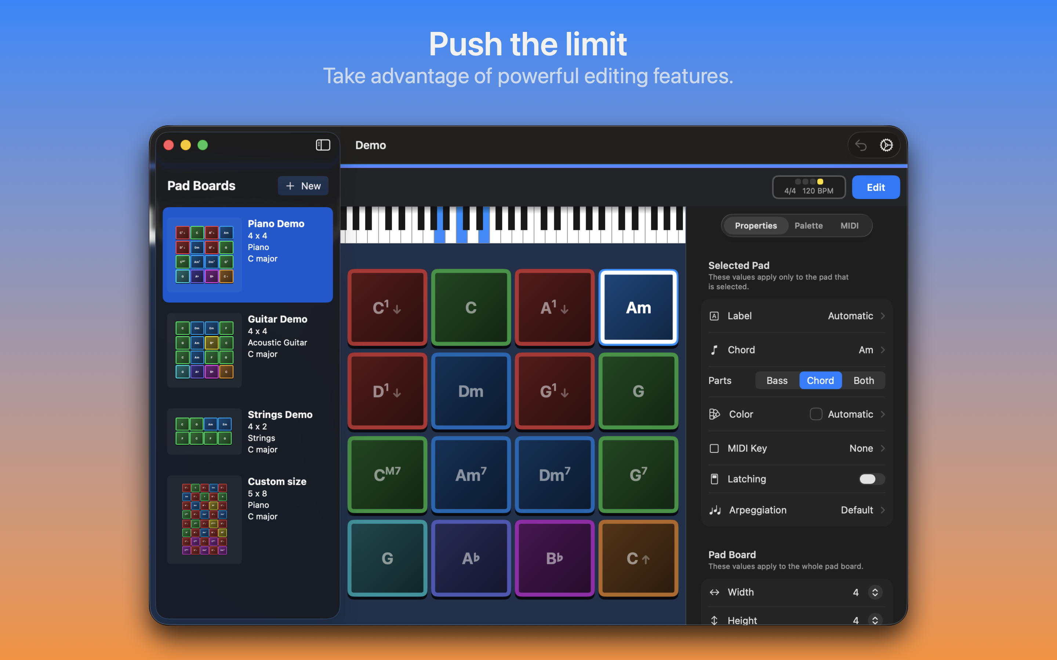
Task: Click the Edit button
Action: [x=876, y=187]
